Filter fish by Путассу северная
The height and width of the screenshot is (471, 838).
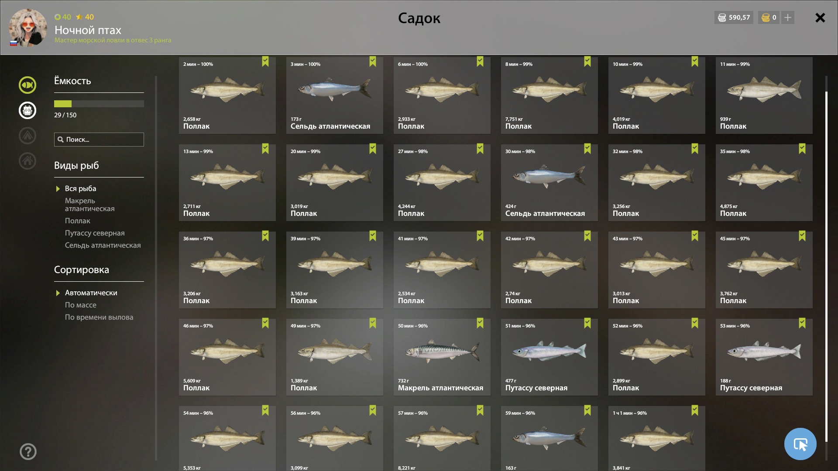click(x=95, y=233)
